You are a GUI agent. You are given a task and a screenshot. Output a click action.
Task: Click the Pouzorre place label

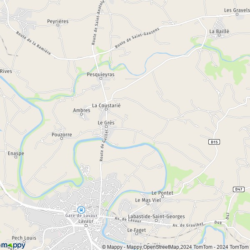(62, 135)
